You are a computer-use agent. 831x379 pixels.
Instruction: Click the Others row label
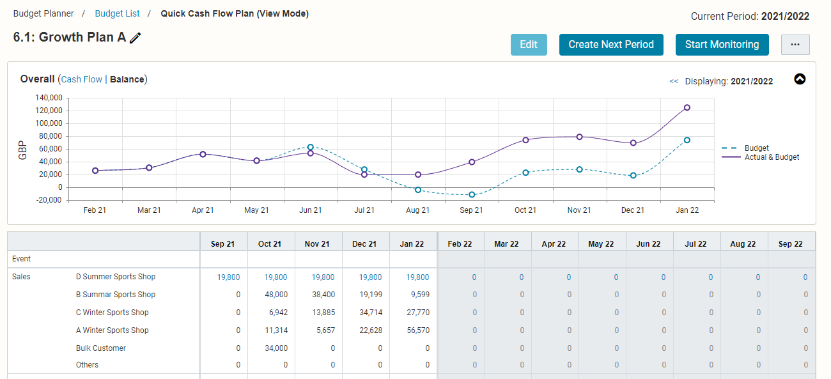point(88,365)
